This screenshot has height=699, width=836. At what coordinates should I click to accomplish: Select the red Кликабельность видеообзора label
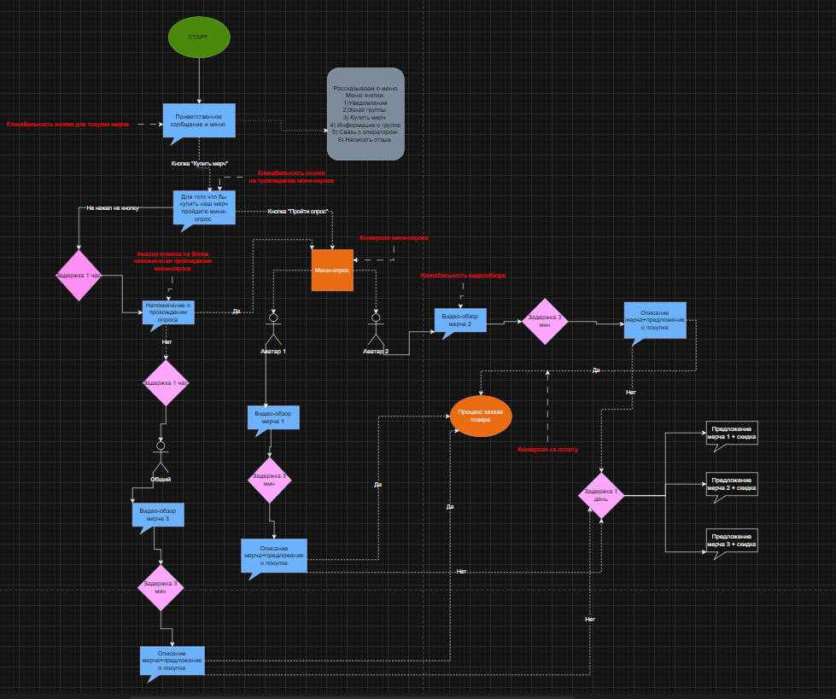point(462,276)
